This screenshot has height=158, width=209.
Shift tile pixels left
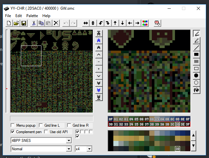point(130,23)
